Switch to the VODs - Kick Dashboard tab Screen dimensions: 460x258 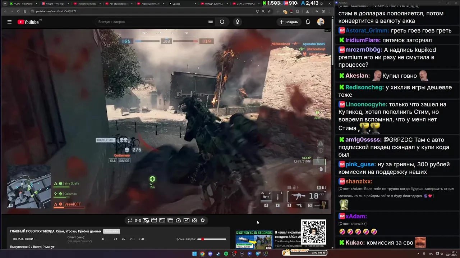click(x=23, y=4)
